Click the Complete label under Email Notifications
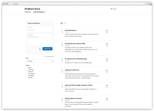Screen dimensions: 154x111 [x=68, y=32]
